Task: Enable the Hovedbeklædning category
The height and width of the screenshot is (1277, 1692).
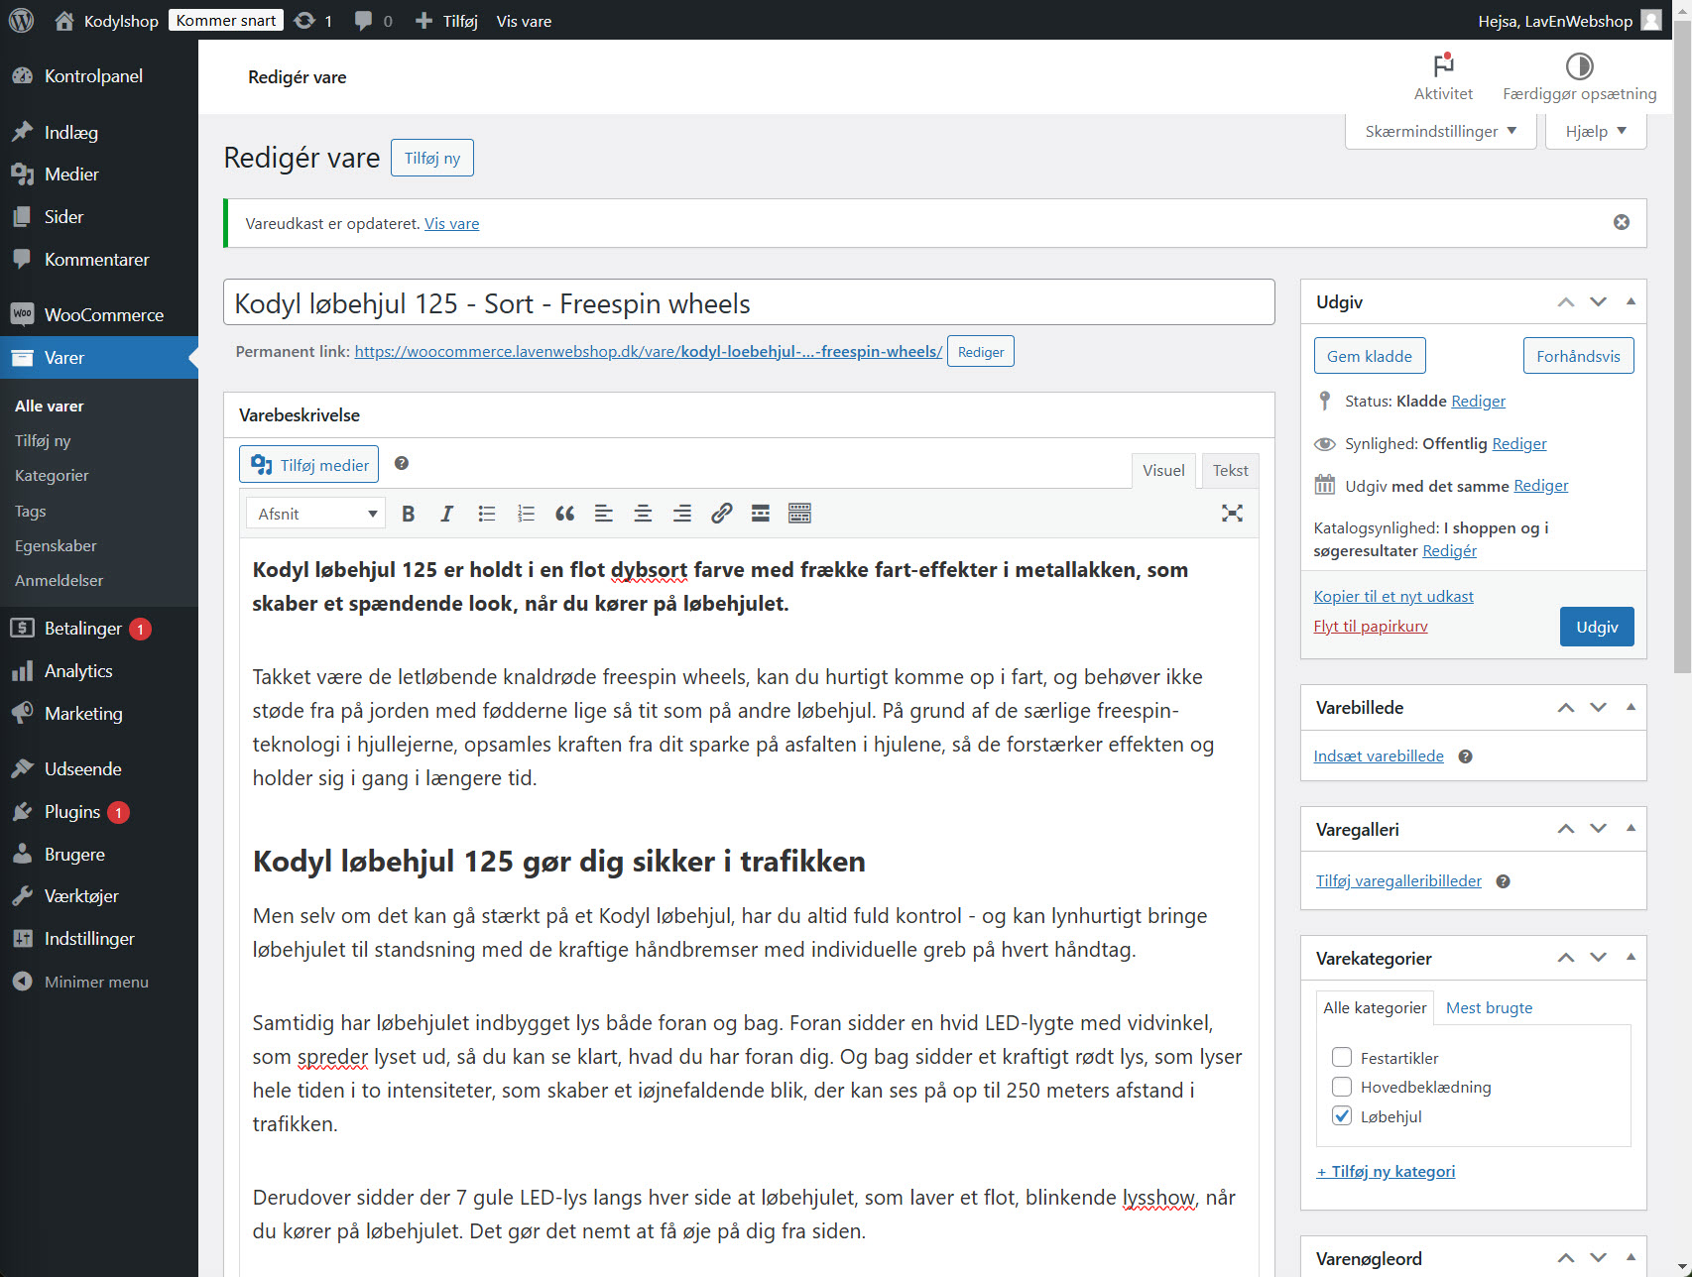Action: coord(1341,1087)
